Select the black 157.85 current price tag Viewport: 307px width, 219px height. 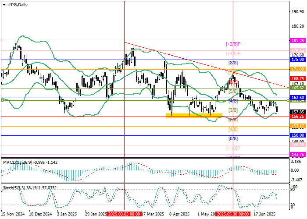(298, 112)
